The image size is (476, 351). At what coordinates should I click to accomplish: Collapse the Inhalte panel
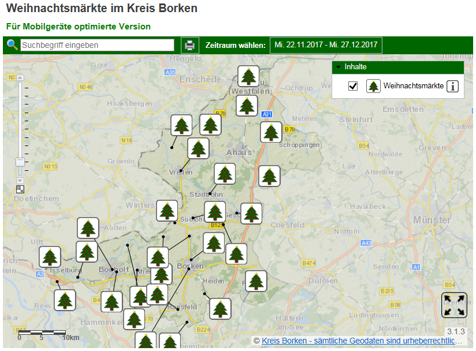pos(339,67)
